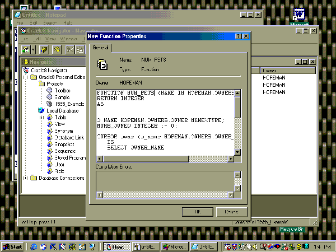
Task: Open the General tab in the properties dialog
Action: coord(100,48)
